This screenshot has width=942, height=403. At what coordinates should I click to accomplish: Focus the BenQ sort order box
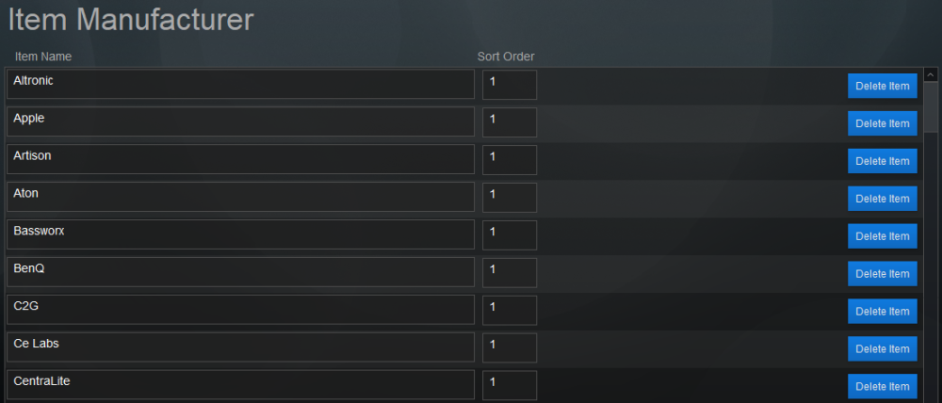pos(510,272)
